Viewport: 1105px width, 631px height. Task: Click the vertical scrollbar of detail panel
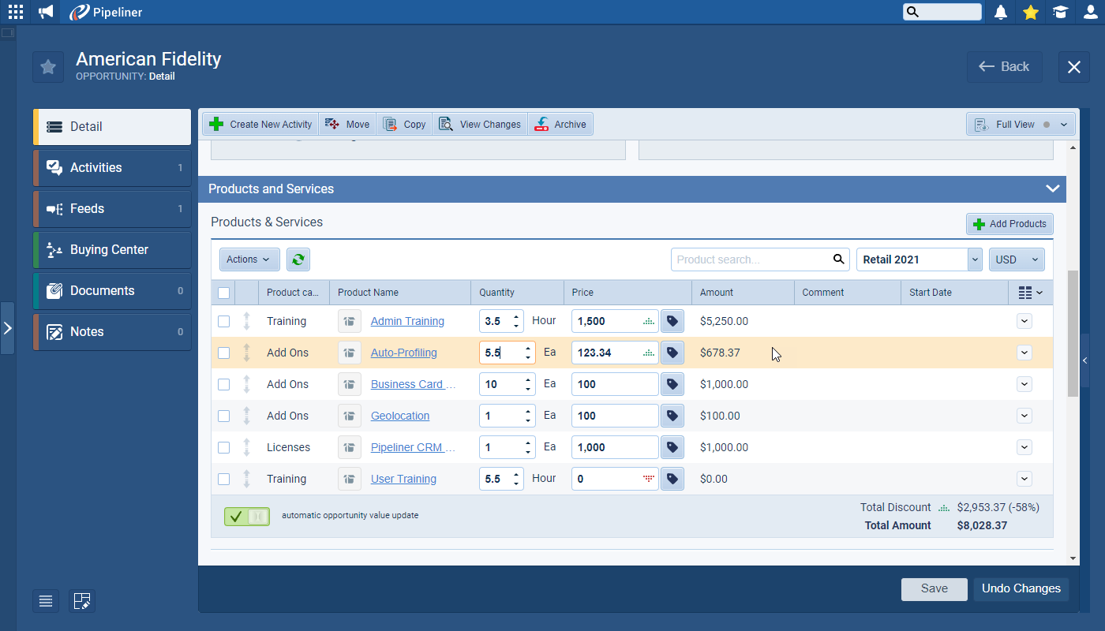click(1073, 331)
